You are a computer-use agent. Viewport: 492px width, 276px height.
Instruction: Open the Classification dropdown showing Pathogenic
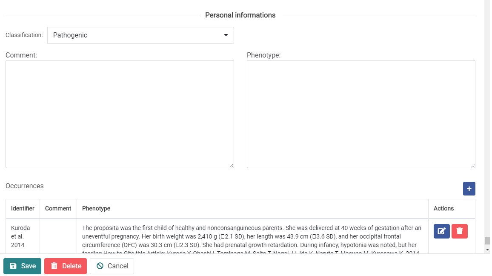pyautogui.click(x=140, y=35)
